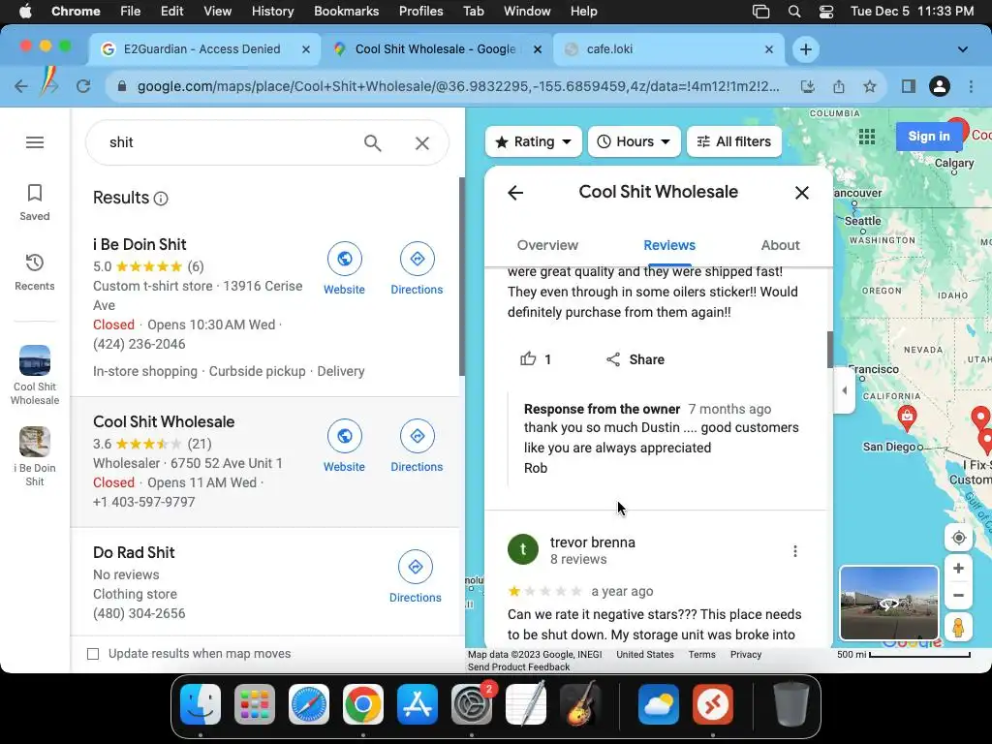Switch to cafe.loki browser tab
Viewport: 992px width, 744px height.
669,49
